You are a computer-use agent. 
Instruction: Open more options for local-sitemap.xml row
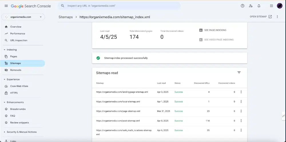(x=241, y=102)
